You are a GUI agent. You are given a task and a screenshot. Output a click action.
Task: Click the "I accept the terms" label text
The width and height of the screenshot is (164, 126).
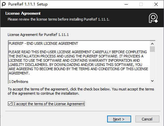coord(49,104)
